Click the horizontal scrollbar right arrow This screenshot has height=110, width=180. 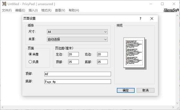pyautogui.click(x=173, y=107)
